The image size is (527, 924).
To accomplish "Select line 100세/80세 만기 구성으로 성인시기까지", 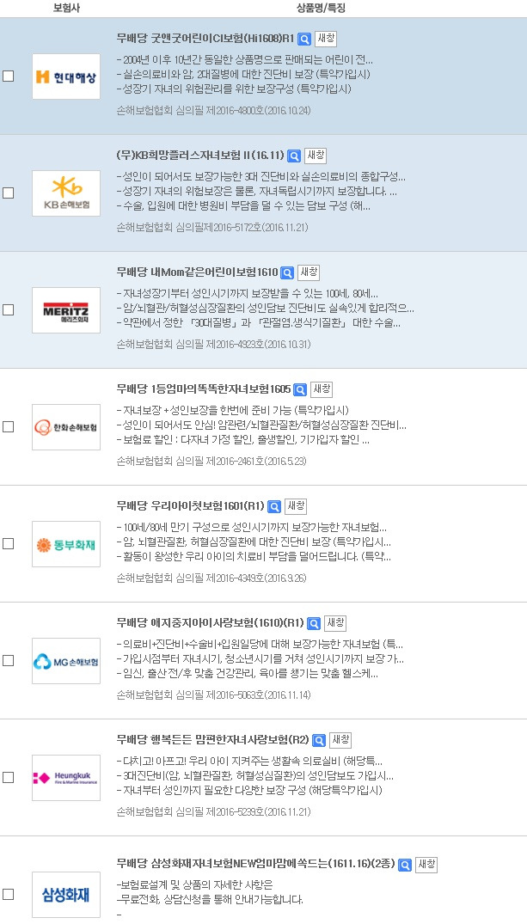I will pos(252,528).
